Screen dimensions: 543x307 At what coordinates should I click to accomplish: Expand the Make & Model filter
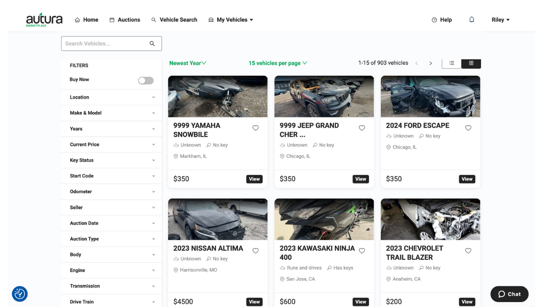pyautogui.click(x=112, y=113)
